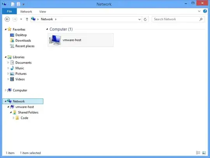Select the Code folder in tree
Image resolution: width=210 pixels, height=158 pixels.
click(x=24, y=118)
